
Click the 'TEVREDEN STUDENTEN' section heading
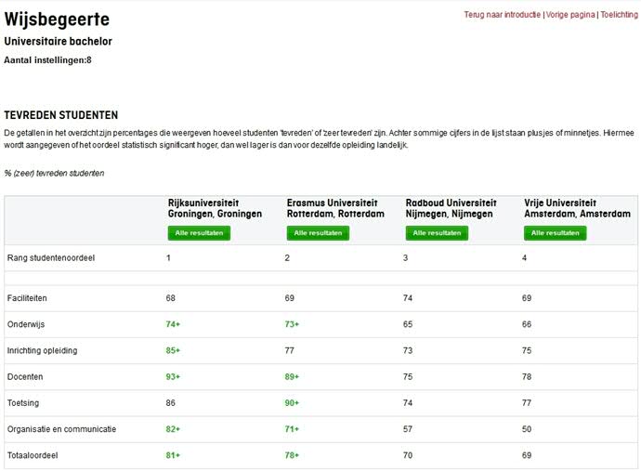tap(61, 115)
